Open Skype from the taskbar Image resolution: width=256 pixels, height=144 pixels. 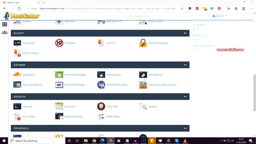tap(177, 140)
